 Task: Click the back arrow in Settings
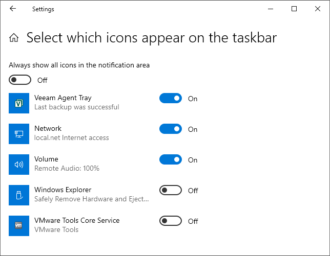13,9
